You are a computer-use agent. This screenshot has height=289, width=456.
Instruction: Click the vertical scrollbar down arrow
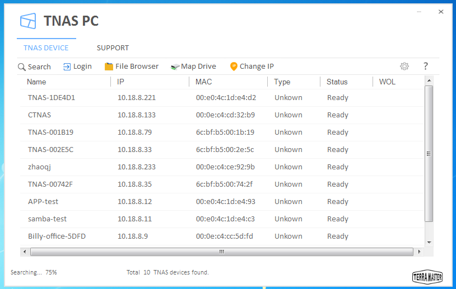click(429, 243)
